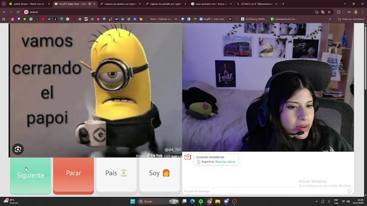The width and height of the screenshot is (367, 206).
Task: Bookmark this page with the star icon
Action: tap(329, 12)
